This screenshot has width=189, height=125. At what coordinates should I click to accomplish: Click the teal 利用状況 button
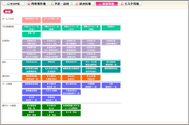coord(51,63)
